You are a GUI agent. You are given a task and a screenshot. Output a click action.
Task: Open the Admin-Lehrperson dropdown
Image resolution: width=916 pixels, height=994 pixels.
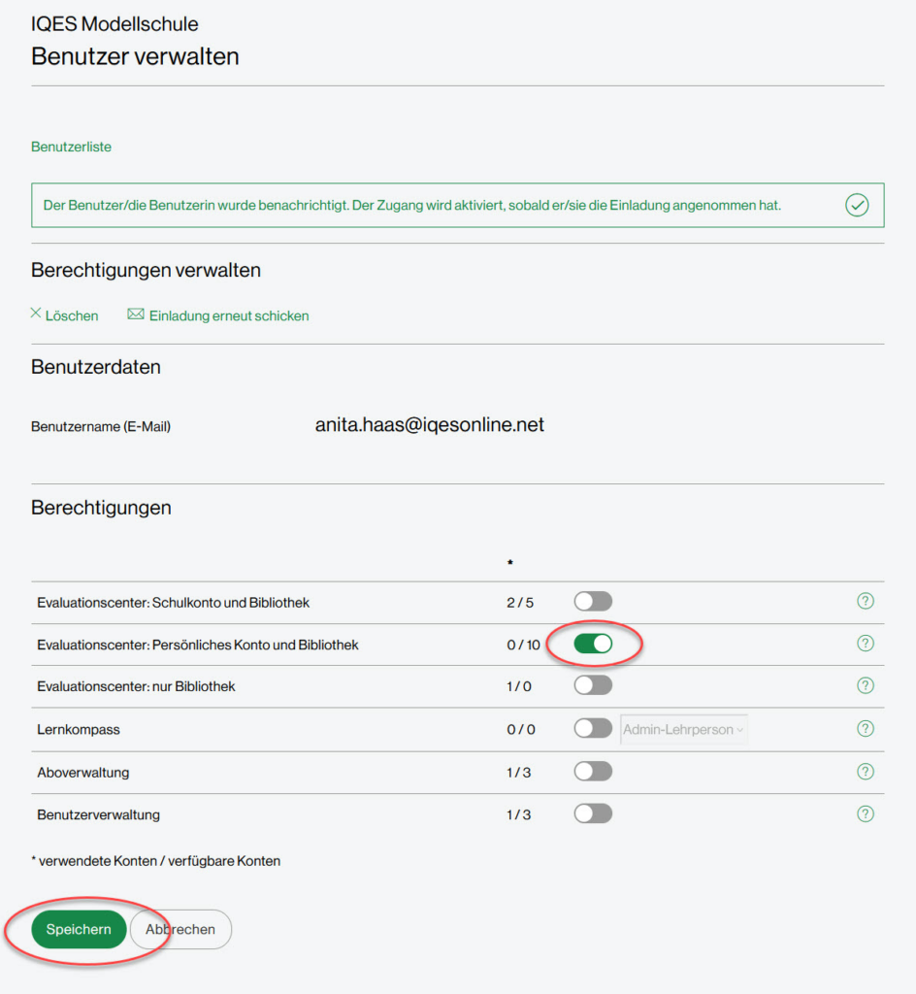point(683,729)
